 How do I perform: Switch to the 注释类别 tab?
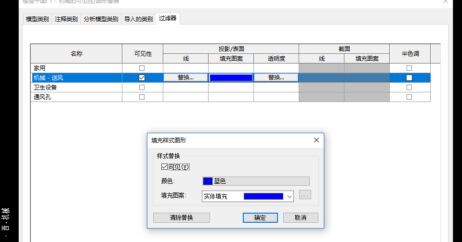click(x=66, y=19)
